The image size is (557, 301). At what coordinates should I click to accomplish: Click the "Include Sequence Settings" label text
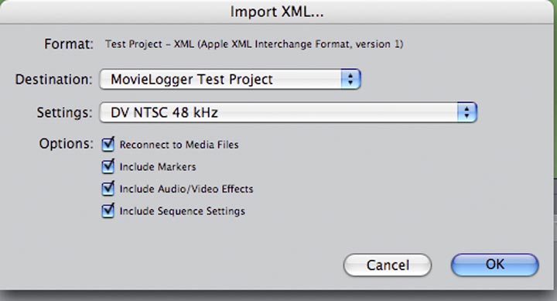183,211
